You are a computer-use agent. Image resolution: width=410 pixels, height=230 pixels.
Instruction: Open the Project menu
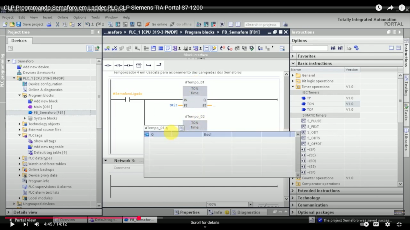[8, 17]
